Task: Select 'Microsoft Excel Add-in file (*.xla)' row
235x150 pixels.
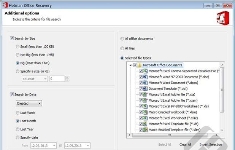Action: (172, 94)
